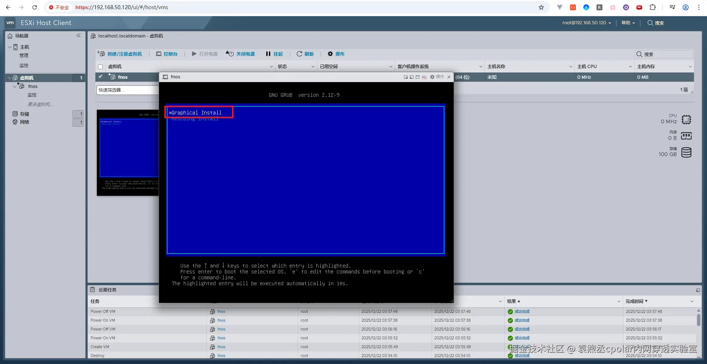This screenshot has width=707, height=364.
Task: Refresh the VM list with 刷新
Action: point(305,54)
